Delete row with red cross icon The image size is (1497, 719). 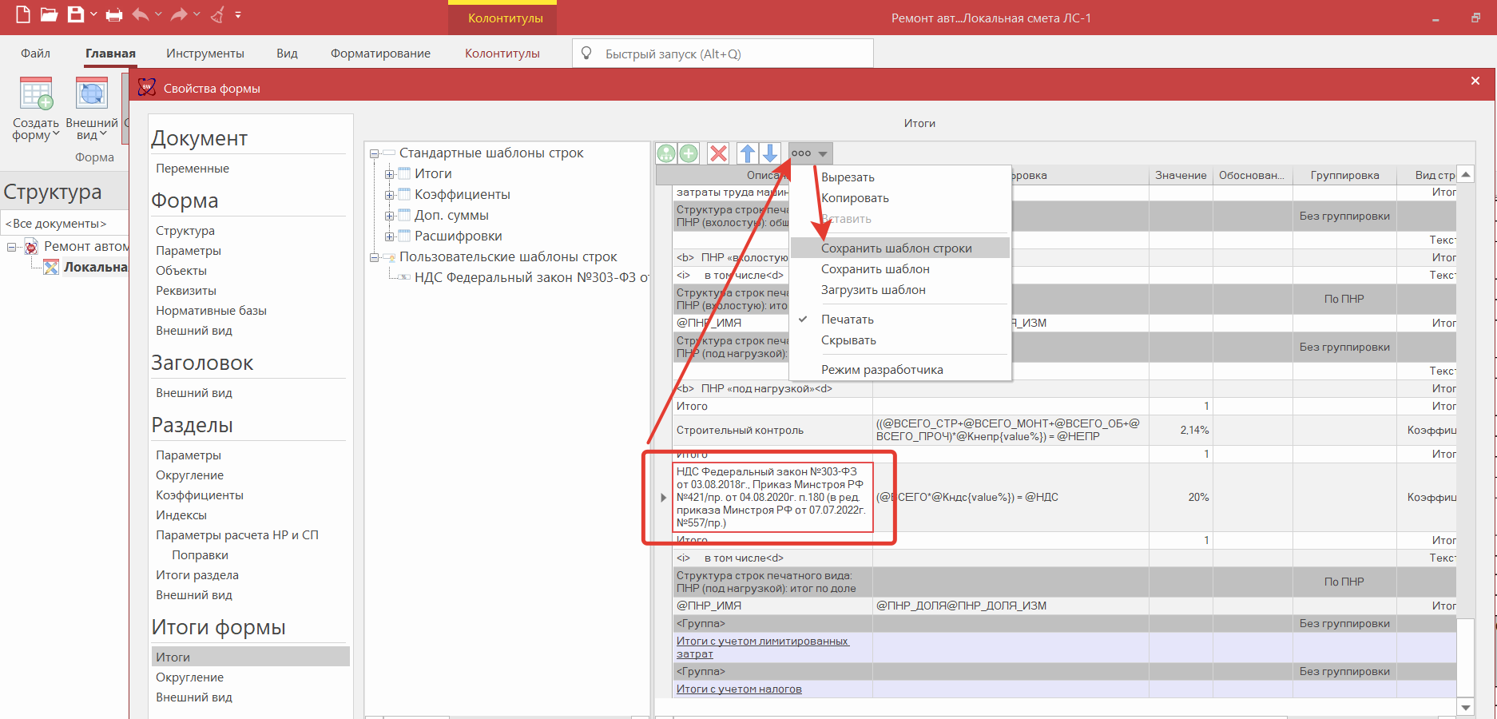coord(719,153)
